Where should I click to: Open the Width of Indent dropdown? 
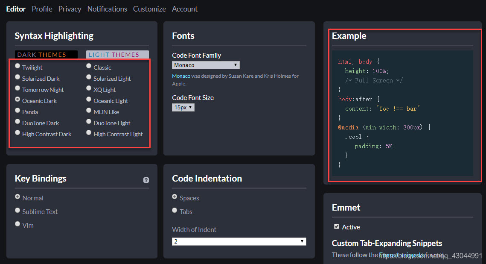pyautogui.click(x=239, y=241)
